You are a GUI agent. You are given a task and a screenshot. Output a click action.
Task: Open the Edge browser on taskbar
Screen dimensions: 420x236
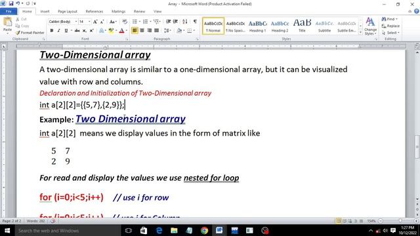click(159, 230)
